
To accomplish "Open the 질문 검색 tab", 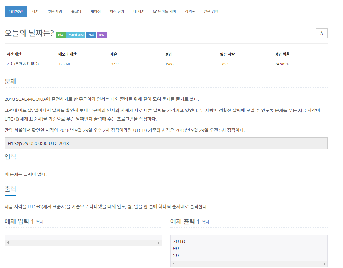I will click(x=211, y=11).
